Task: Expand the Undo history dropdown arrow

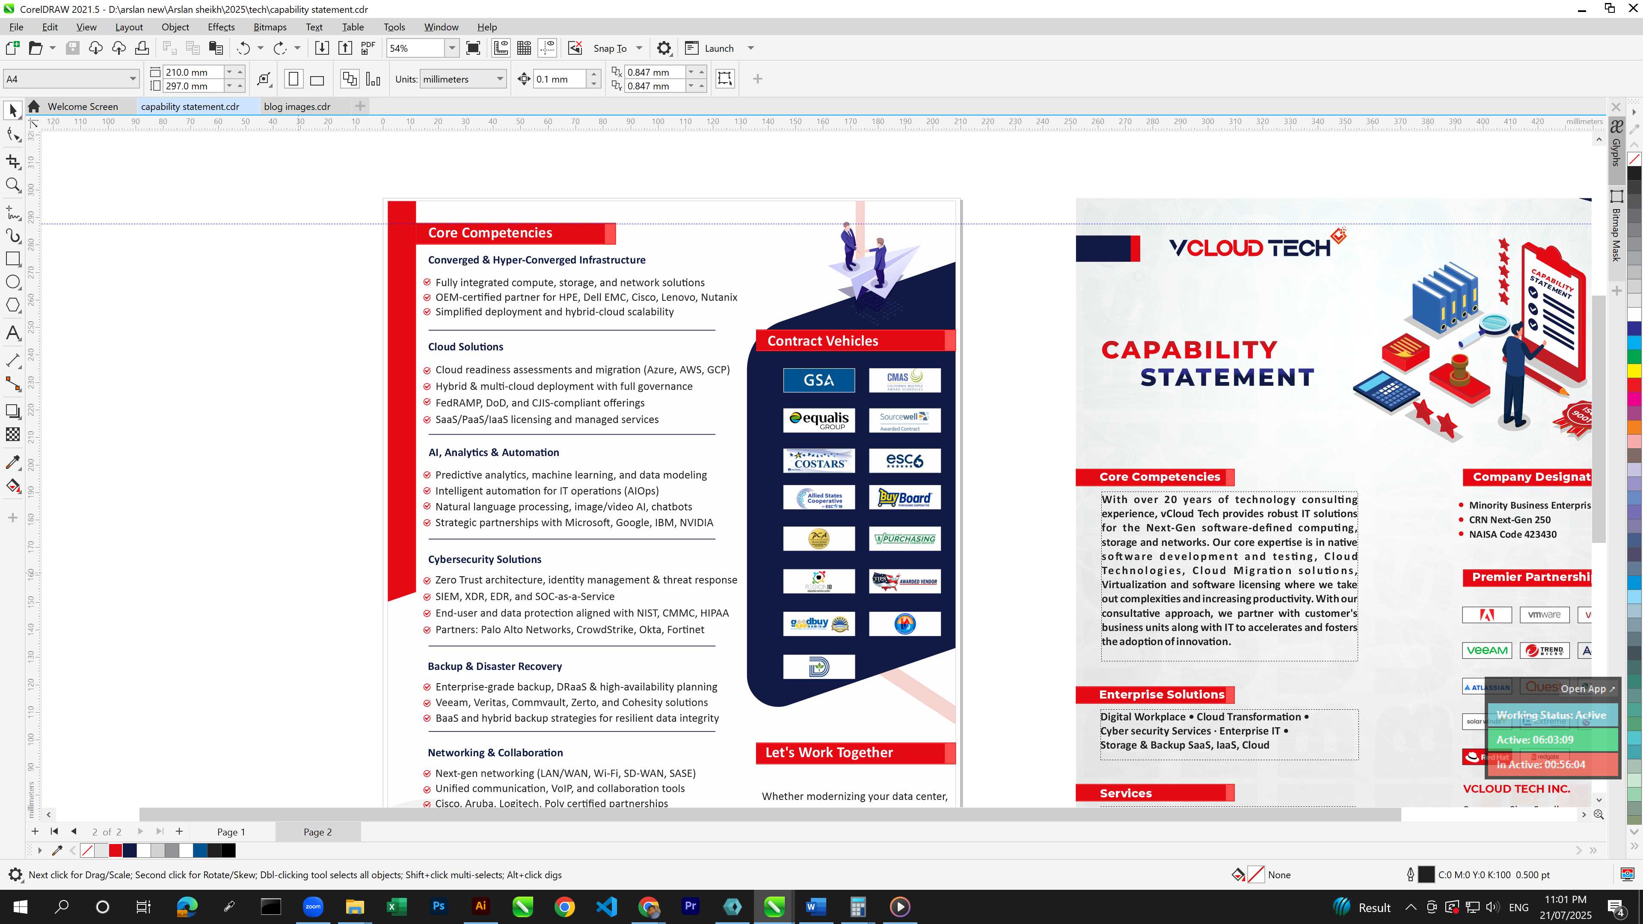Action: (x=260, y=48)
